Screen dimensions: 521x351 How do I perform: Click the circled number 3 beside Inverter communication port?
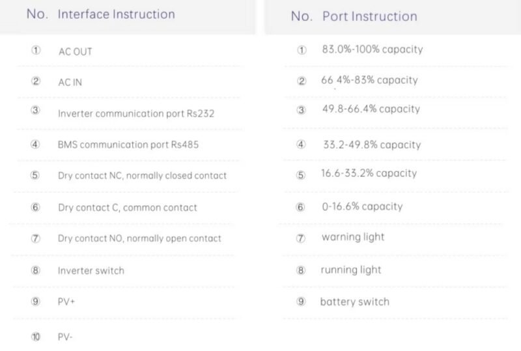[36, 111]
